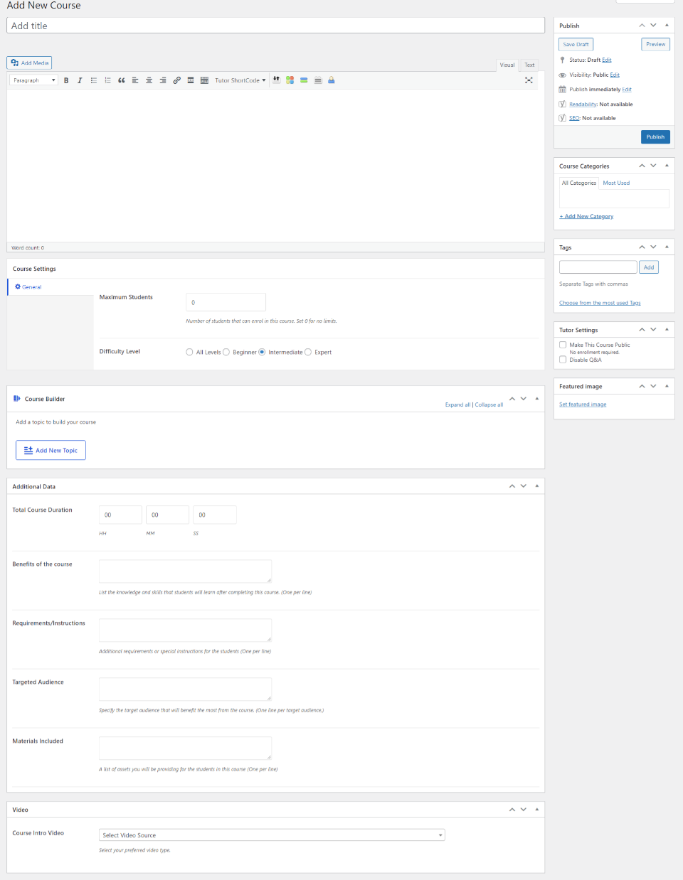The image size is (683, 880).
Task: Click the Preview button
Action: coord(656,44)
